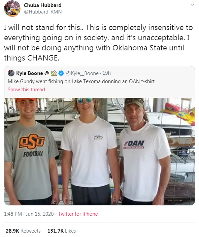Click the OSU Football shirt in photo
199x237 pixels.
(31, 160)
